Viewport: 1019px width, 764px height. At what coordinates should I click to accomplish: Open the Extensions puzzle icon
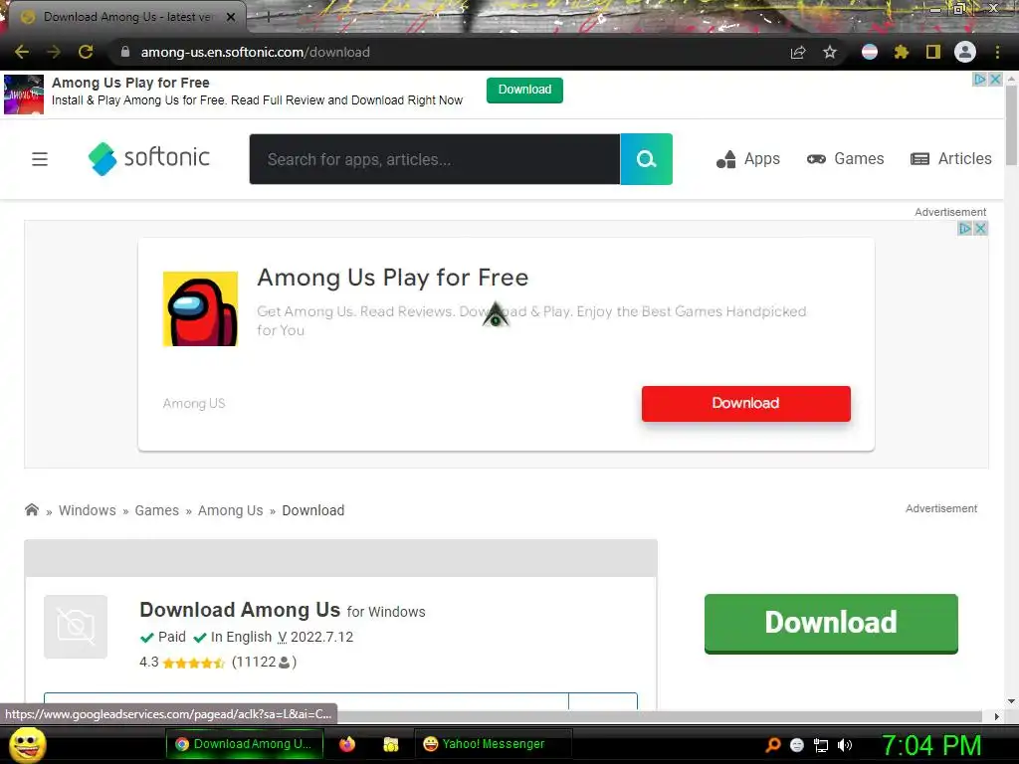(x=902, y=52)
